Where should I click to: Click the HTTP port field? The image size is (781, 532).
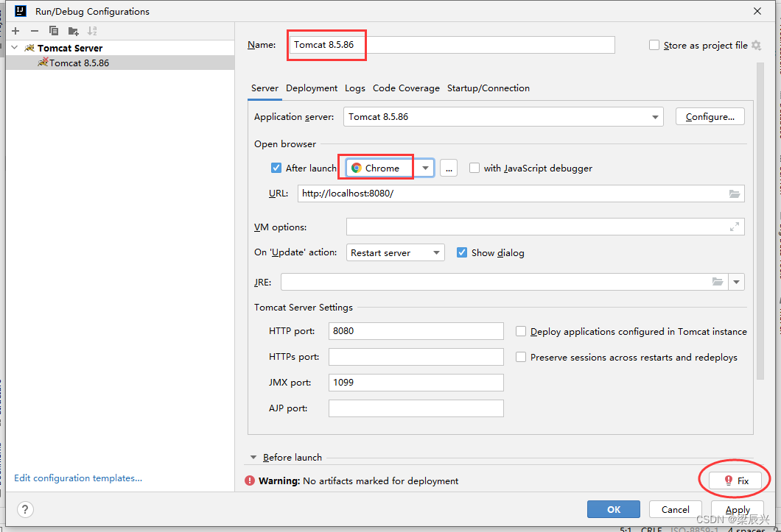(x=416, y=331)
